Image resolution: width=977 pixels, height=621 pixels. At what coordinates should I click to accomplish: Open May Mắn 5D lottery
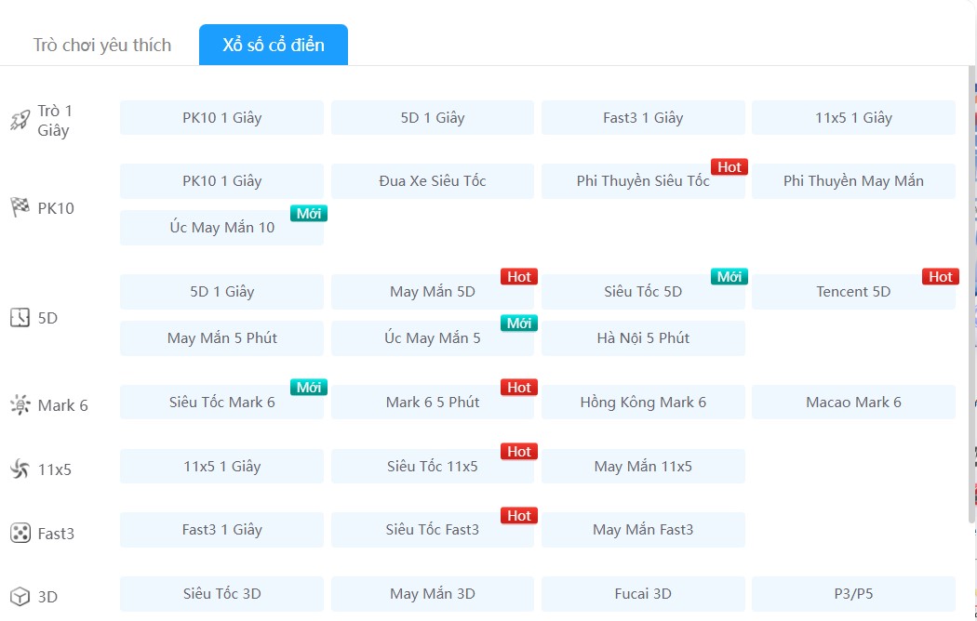pos(433,292)
